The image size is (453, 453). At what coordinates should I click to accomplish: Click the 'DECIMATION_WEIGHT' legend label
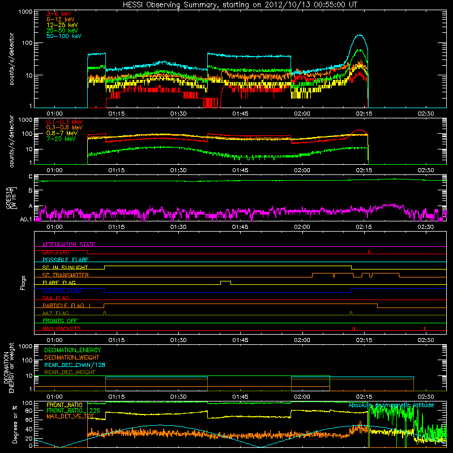coord(72,357)
